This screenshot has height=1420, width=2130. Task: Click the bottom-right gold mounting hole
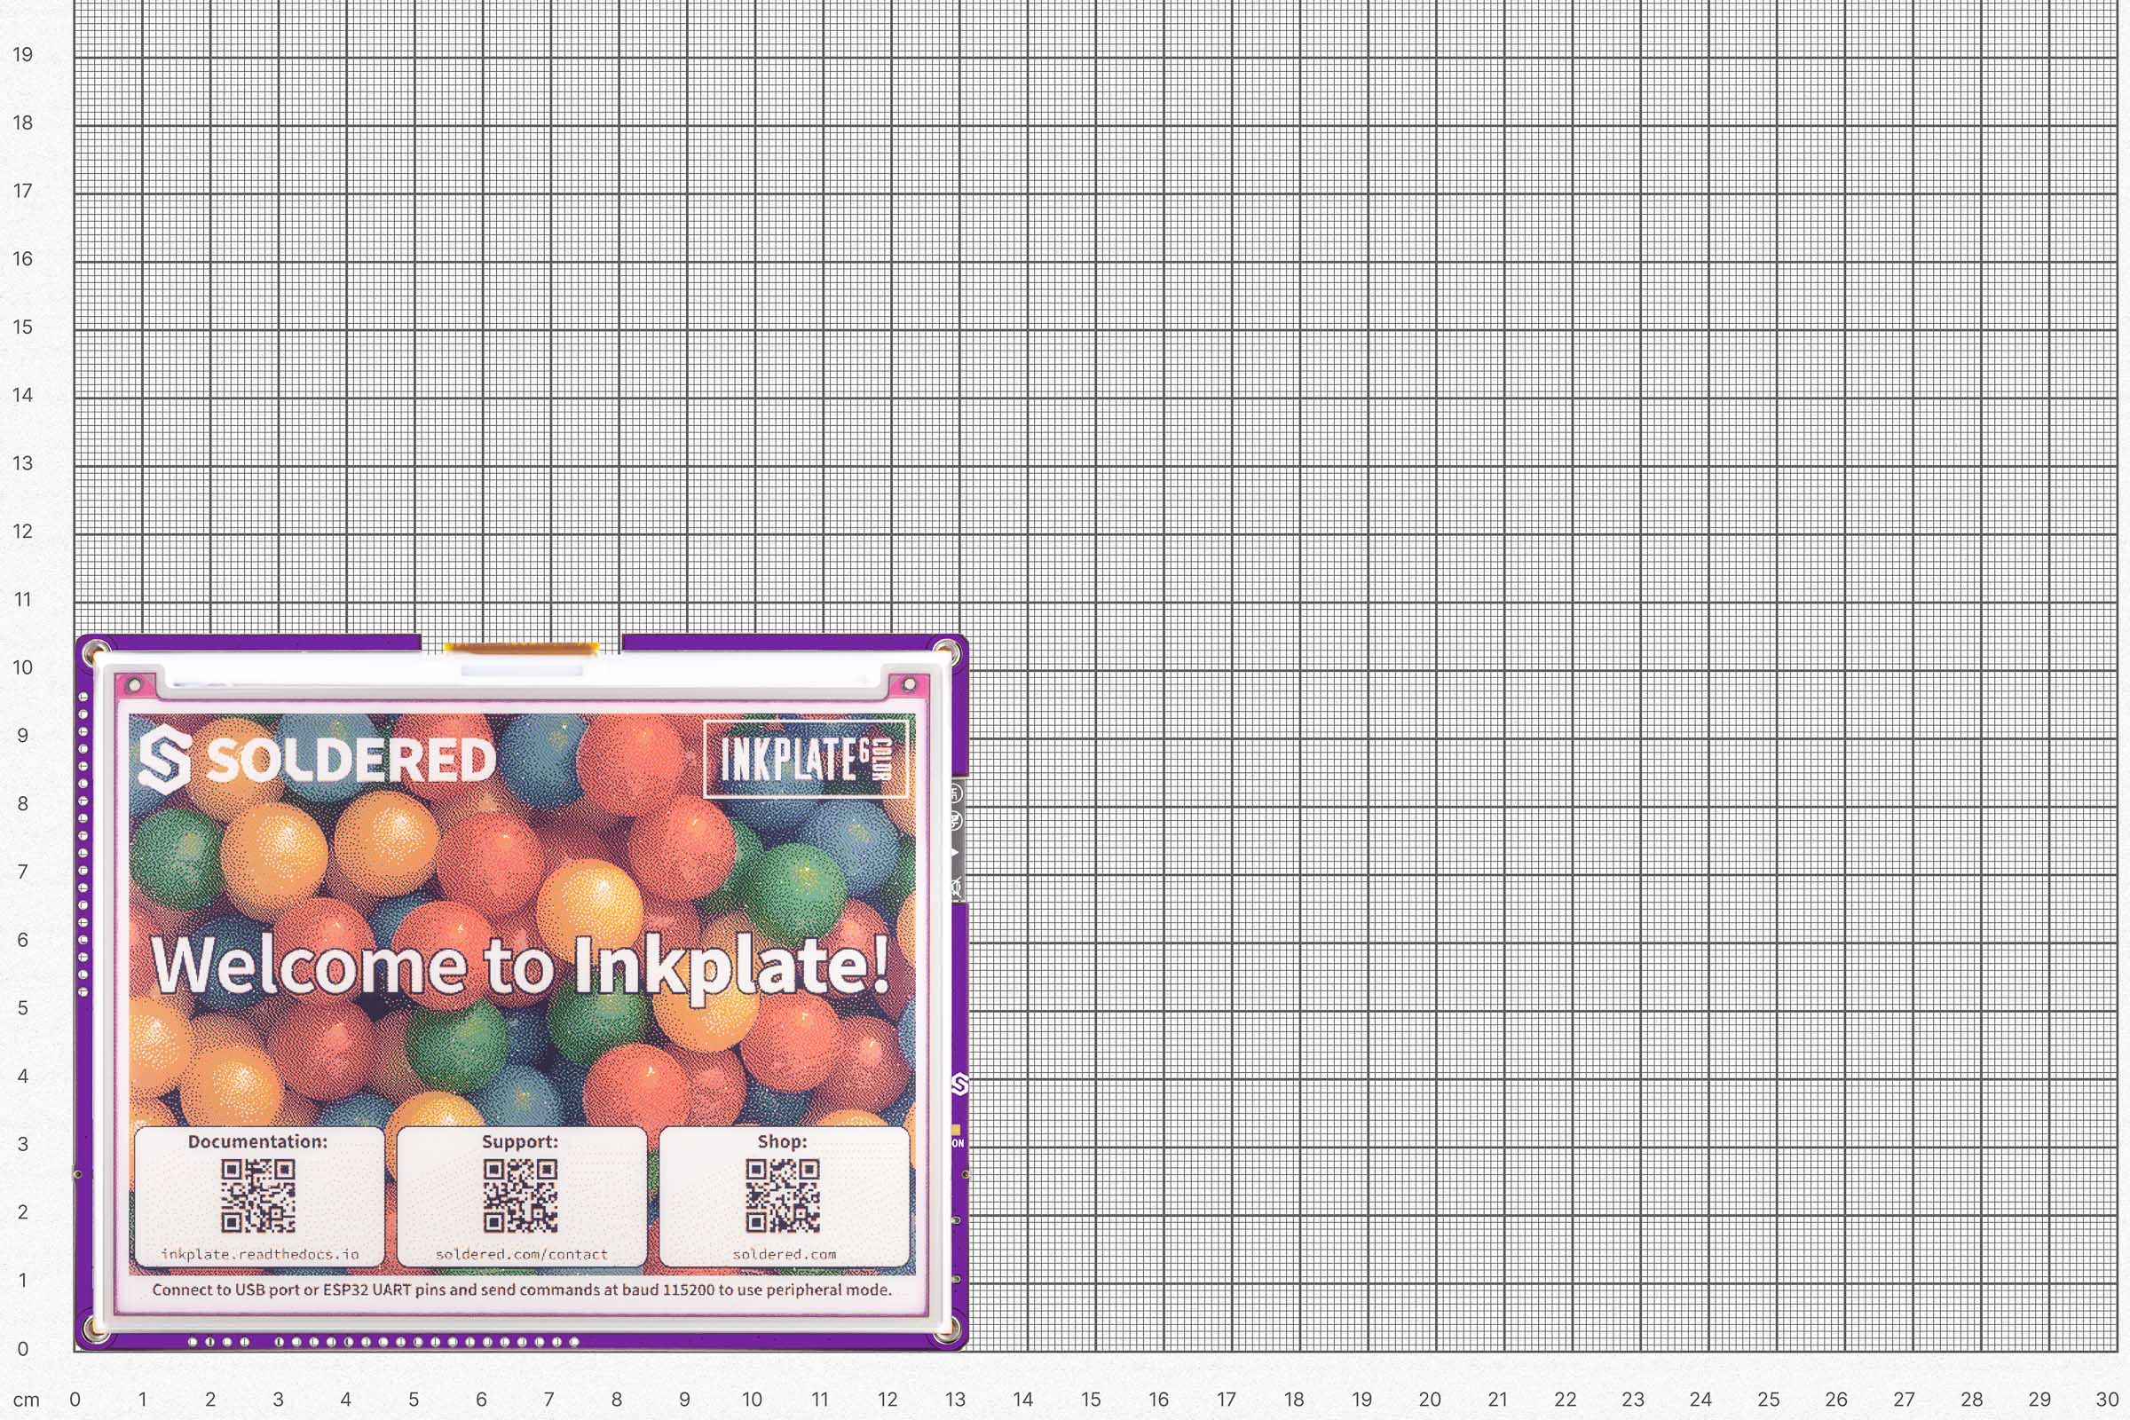[945, 1329]
